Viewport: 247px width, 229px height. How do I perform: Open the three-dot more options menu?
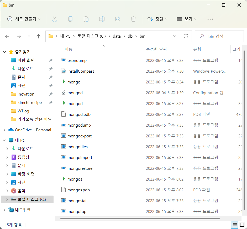[210, 19]
